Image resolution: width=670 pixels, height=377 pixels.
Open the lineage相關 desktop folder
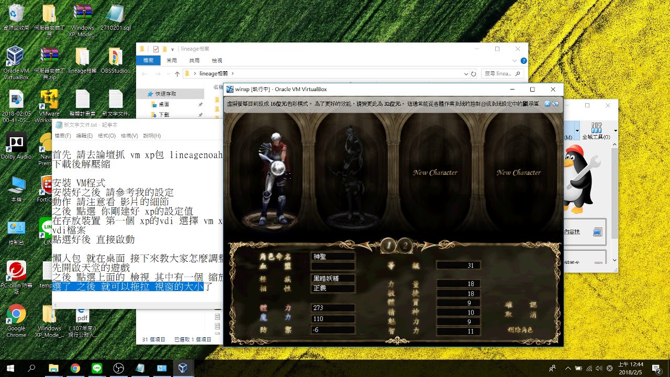(x=82, y=60)
